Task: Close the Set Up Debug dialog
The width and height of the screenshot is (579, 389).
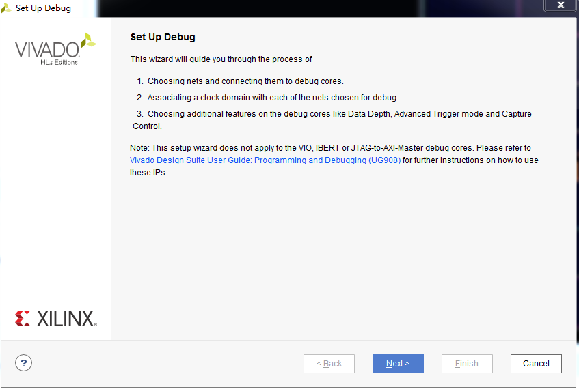Action: point(561,5)
